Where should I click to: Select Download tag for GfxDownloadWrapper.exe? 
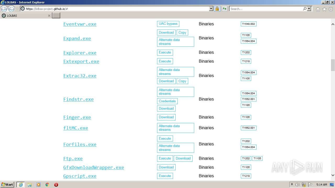[166, 167]
